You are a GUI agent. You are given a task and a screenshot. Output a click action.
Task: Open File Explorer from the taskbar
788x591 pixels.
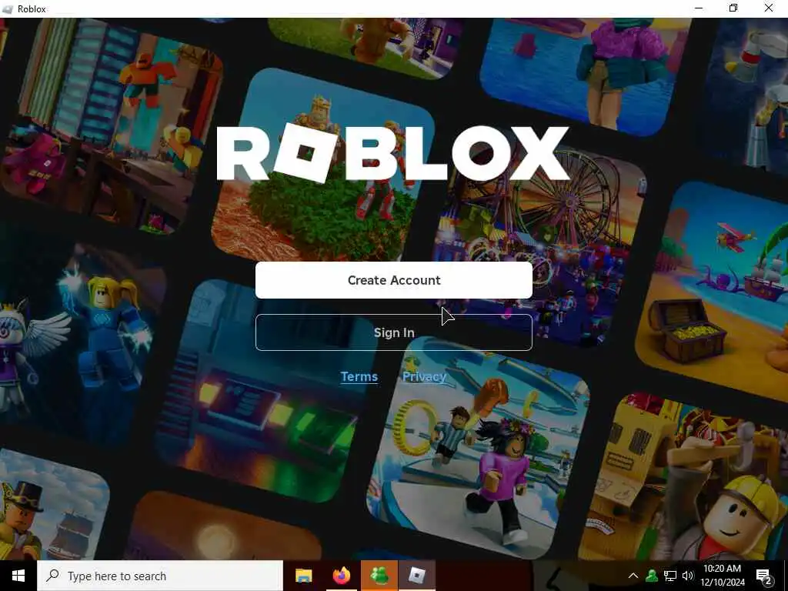coord(303,576)
